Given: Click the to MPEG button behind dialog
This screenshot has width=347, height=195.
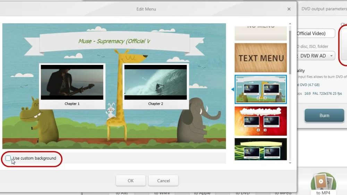Looking at the screenshot, I should pyautogui.click(x=283, y=193).
